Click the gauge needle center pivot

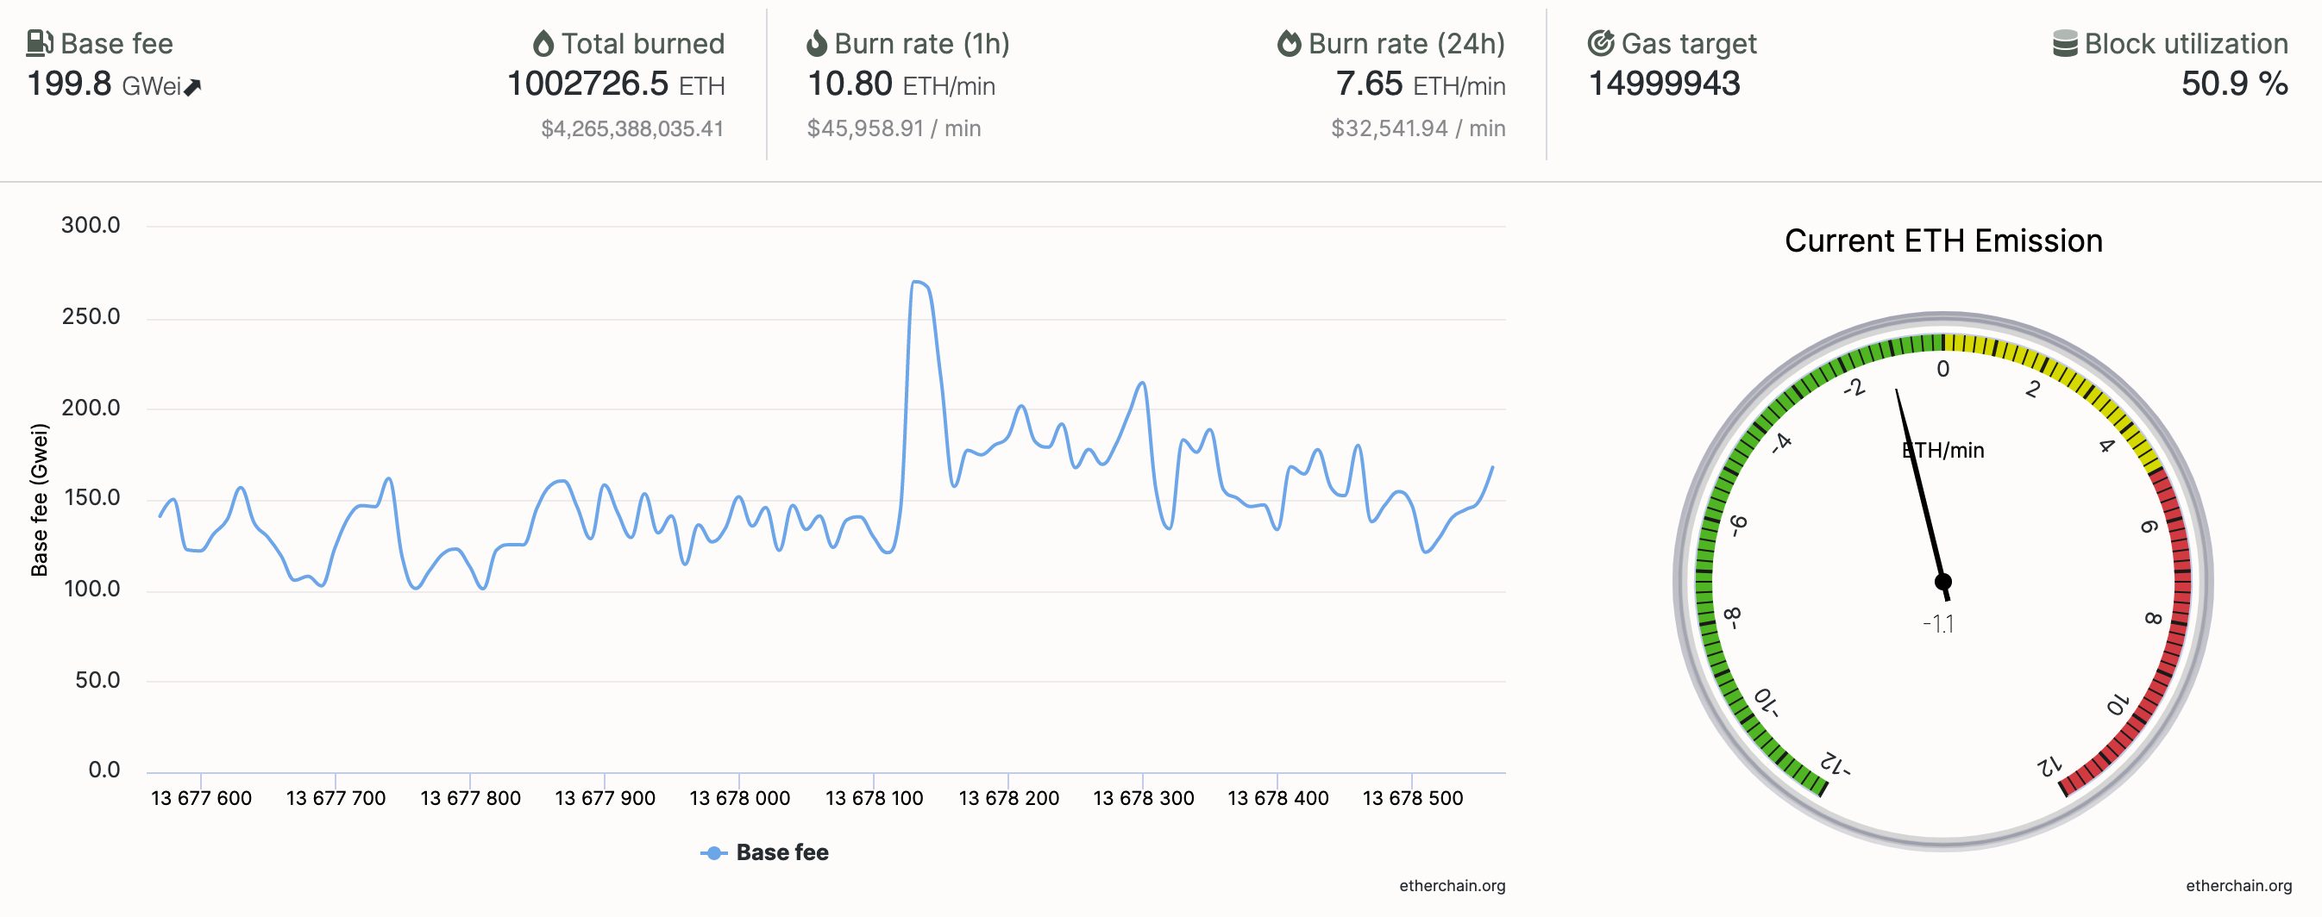tap(1943, 582)
